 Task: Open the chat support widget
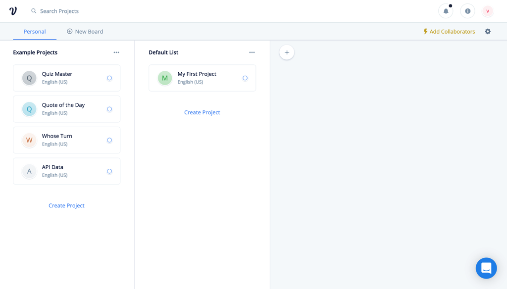486,268
